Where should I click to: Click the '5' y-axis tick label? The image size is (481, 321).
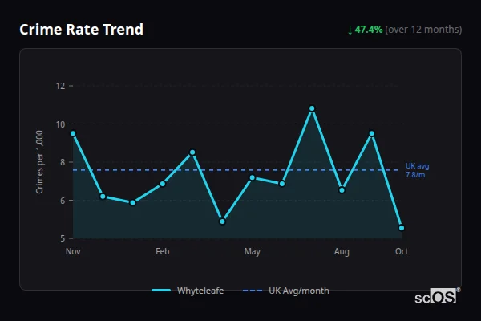click(x=63, y=238)
